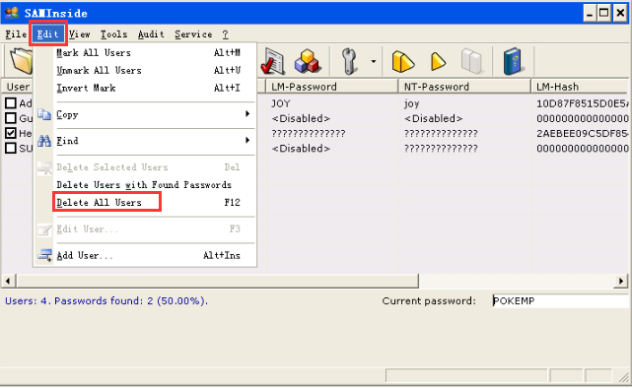The width and height of the screenshot is (632, 388).
Task: Choose Invert Mark
Action: 145,89
